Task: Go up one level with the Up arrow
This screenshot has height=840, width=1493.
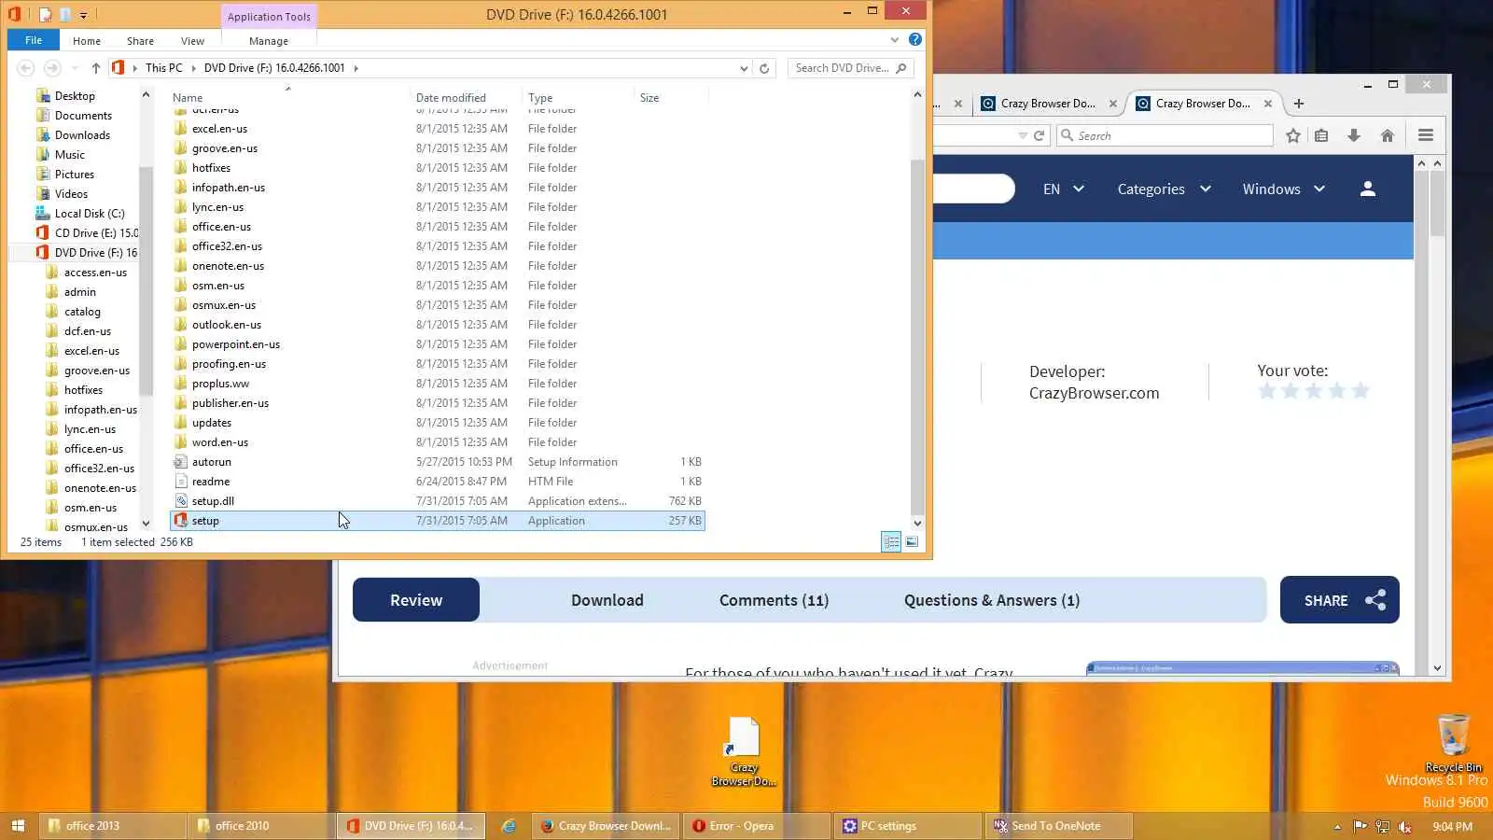Action: (95, 68)
